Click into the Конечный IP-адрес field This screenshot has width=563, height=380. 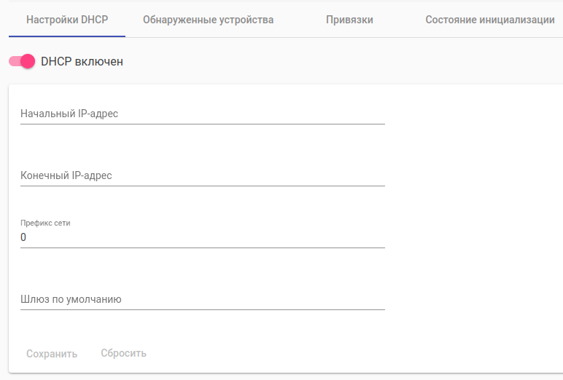(202, 176)
